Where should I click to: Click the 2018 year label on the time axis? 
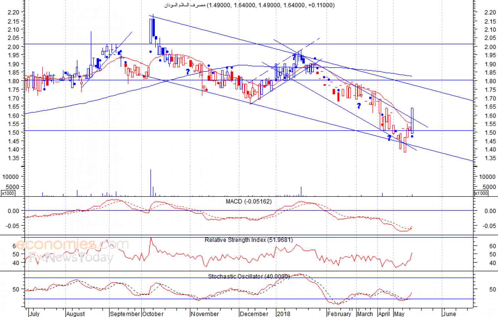[283, 314]
